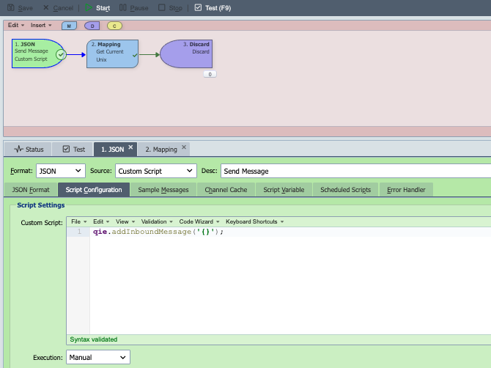Screen dimensions: 491x368
Task: Switch to the Test tab
Action: point(73,149)
